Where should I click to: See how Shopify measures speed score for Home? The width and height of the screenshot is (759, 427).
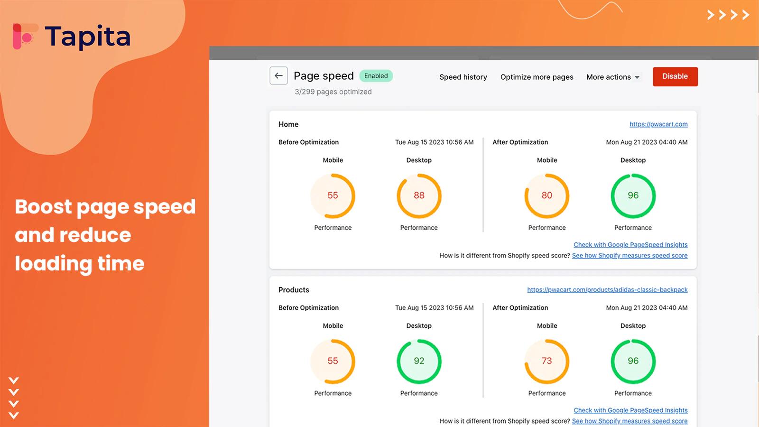(x=629, y=256)
